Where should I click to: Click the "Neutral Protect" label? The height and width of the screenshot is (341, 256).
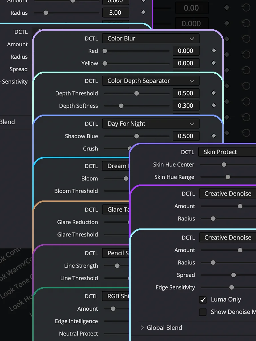point(78,334)
